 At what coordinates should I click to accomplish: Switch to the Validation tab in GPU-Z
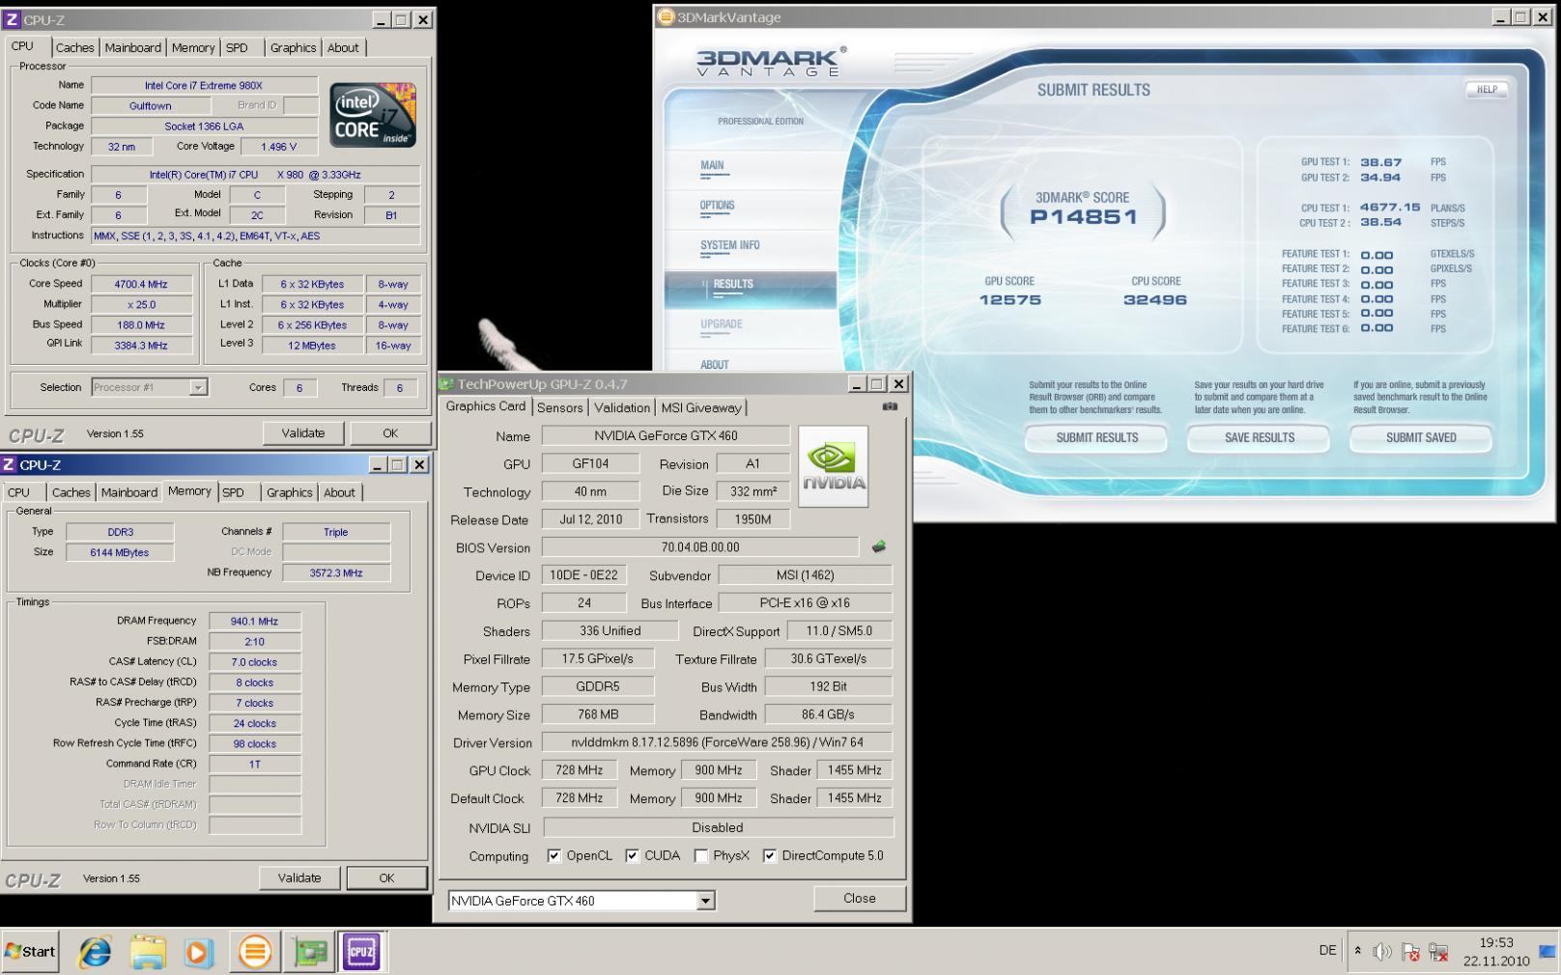pyautogui.click(x=622, y=407)
